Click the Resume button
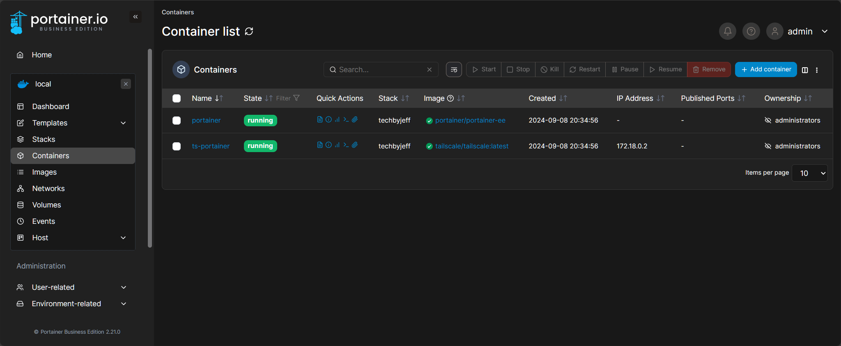Screen dimensions: 841x346 [666, 69]
